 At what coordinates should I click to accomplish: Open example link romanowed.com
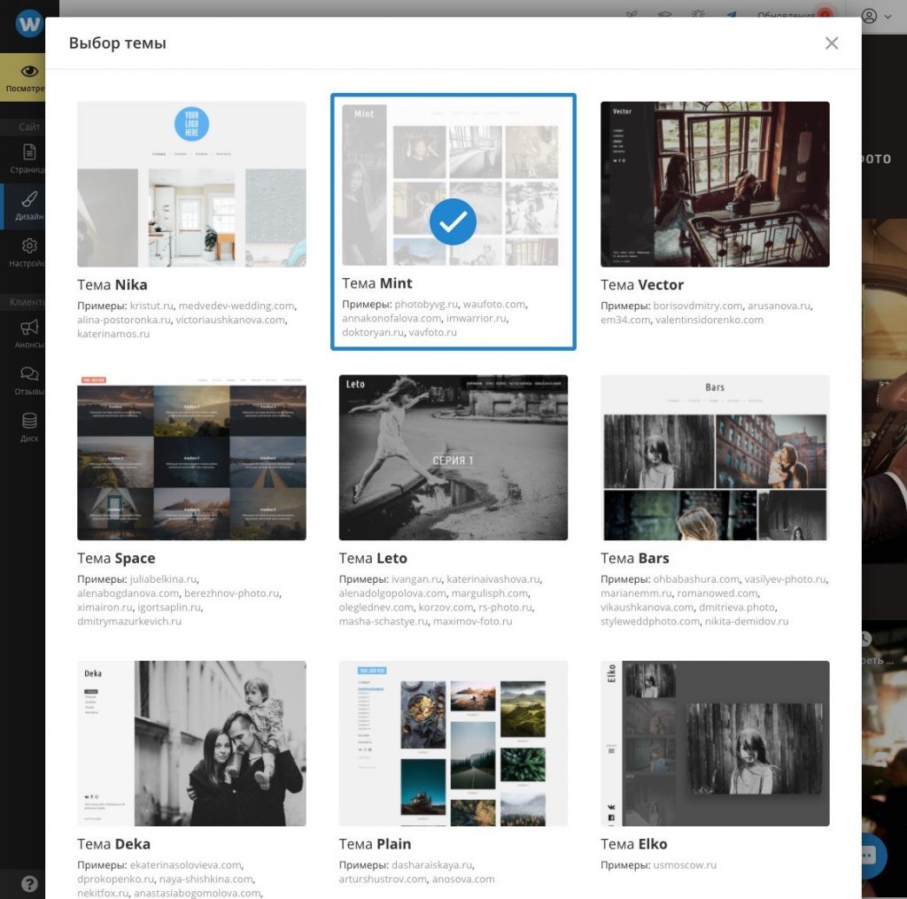[x=717, y=593]
